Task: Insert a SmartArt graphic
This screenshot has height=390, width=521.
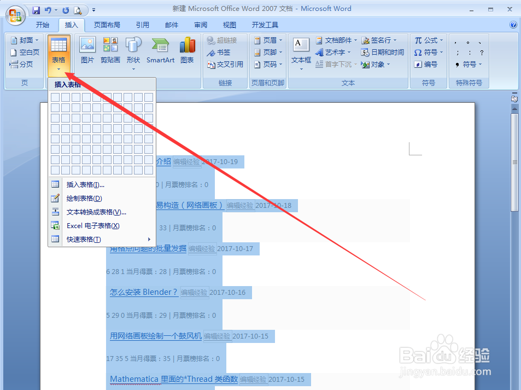Action: [x=161, y=50]
